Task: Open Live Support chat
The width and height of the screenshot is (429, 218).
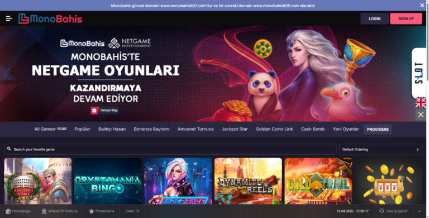Action: [x=393, y=211]
